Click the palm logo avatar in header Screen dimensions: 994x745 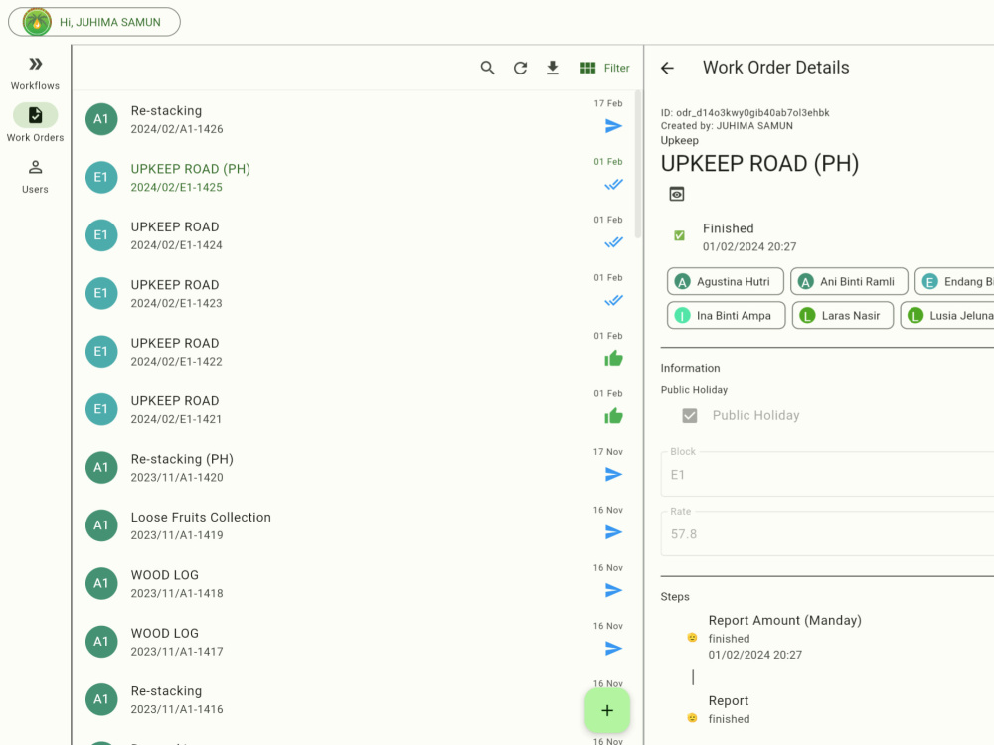pyautogui.click(x=37, y=22)
